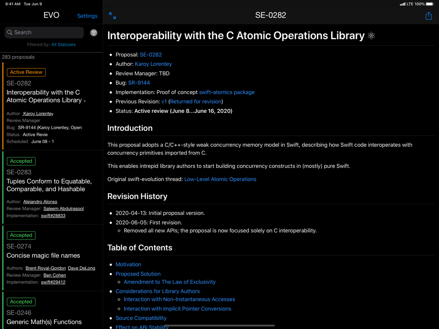Viewport: 439px width, 329px height.
Task: Click the Introduction heading
Action: click(130, 128)
